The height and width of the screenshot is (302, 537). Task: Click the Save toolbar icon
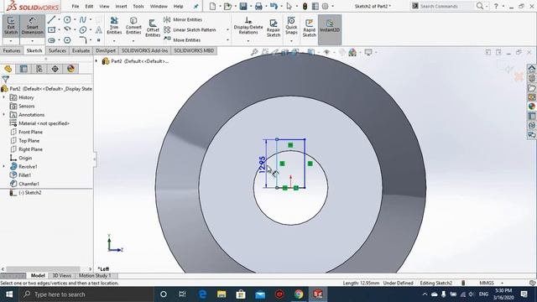[x=243, y=6]
